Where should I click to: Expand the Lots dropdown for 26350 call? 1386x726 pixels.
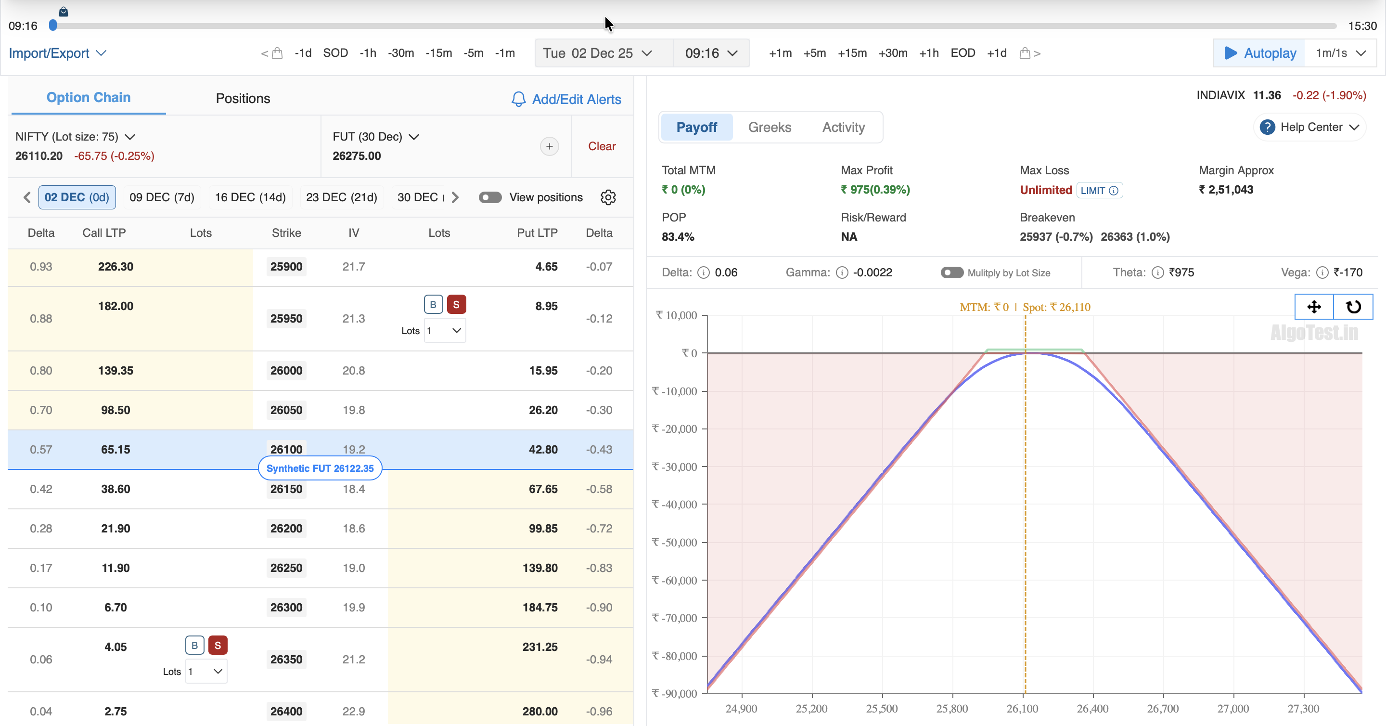206,672
